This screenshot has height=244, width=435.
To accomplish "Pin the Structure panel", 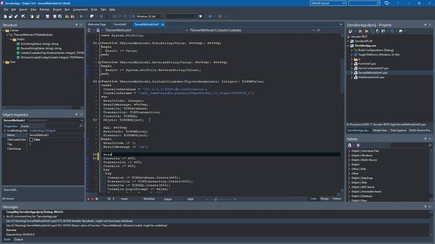I will click(77, 25).
